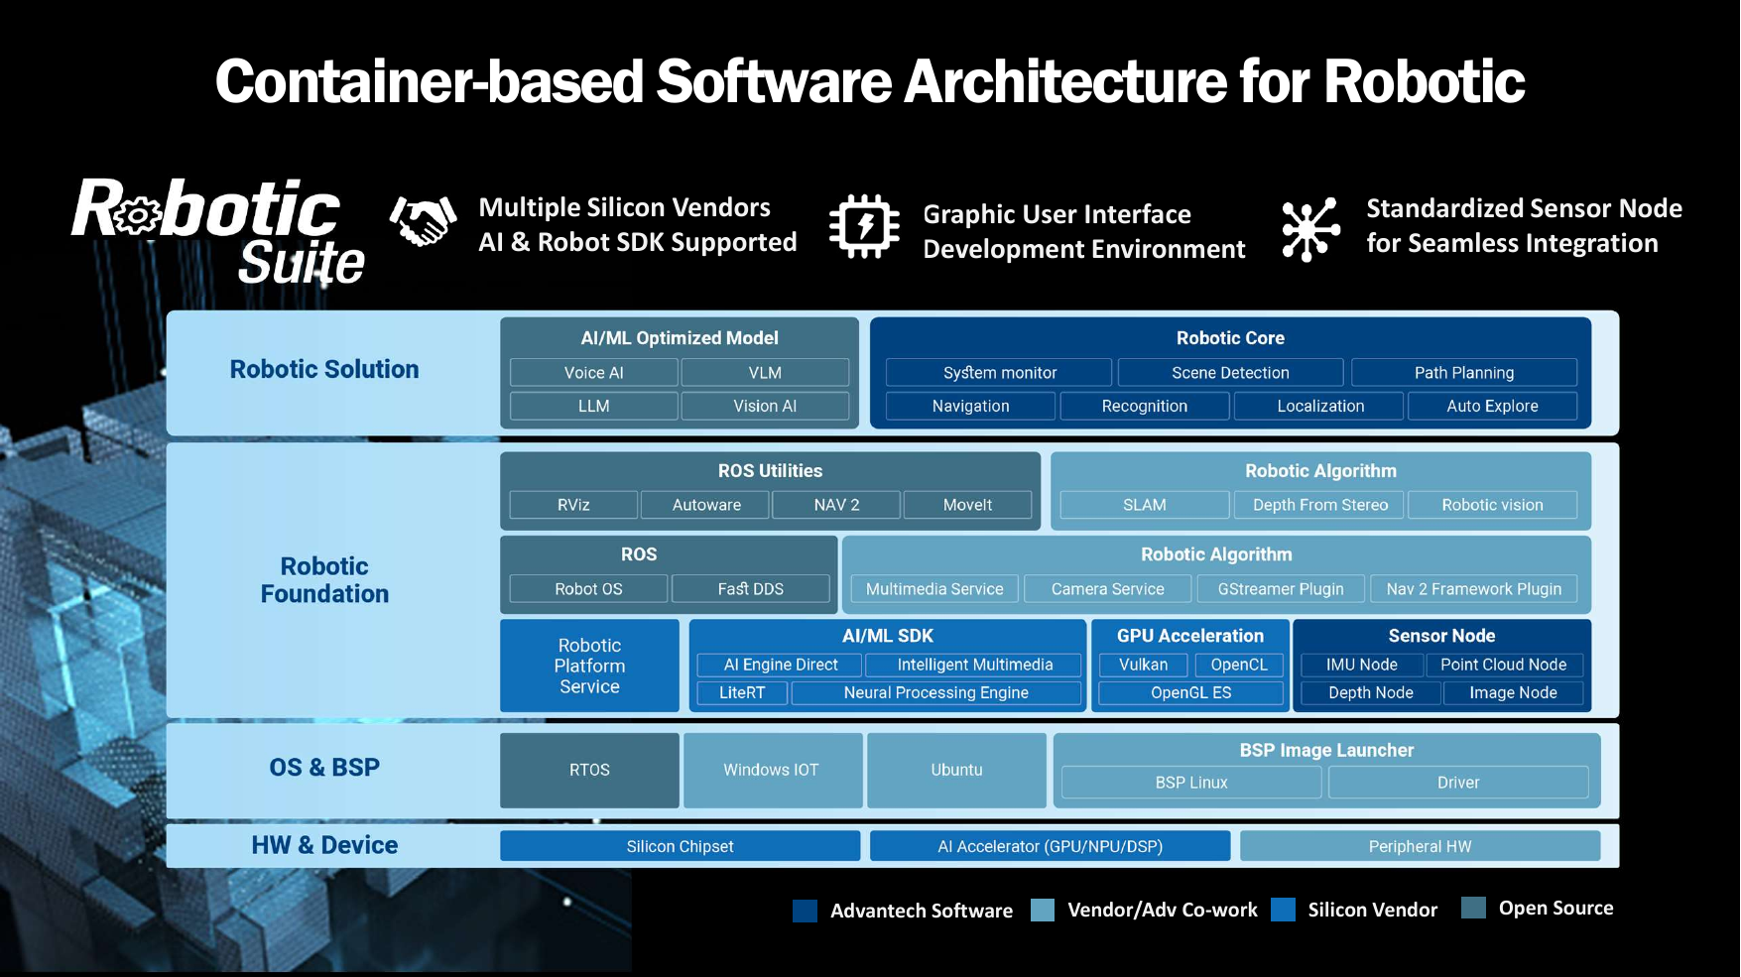1741x977 pixels.
Task: Click the Point Cloud Node box
Action: tap(1503, 665)
